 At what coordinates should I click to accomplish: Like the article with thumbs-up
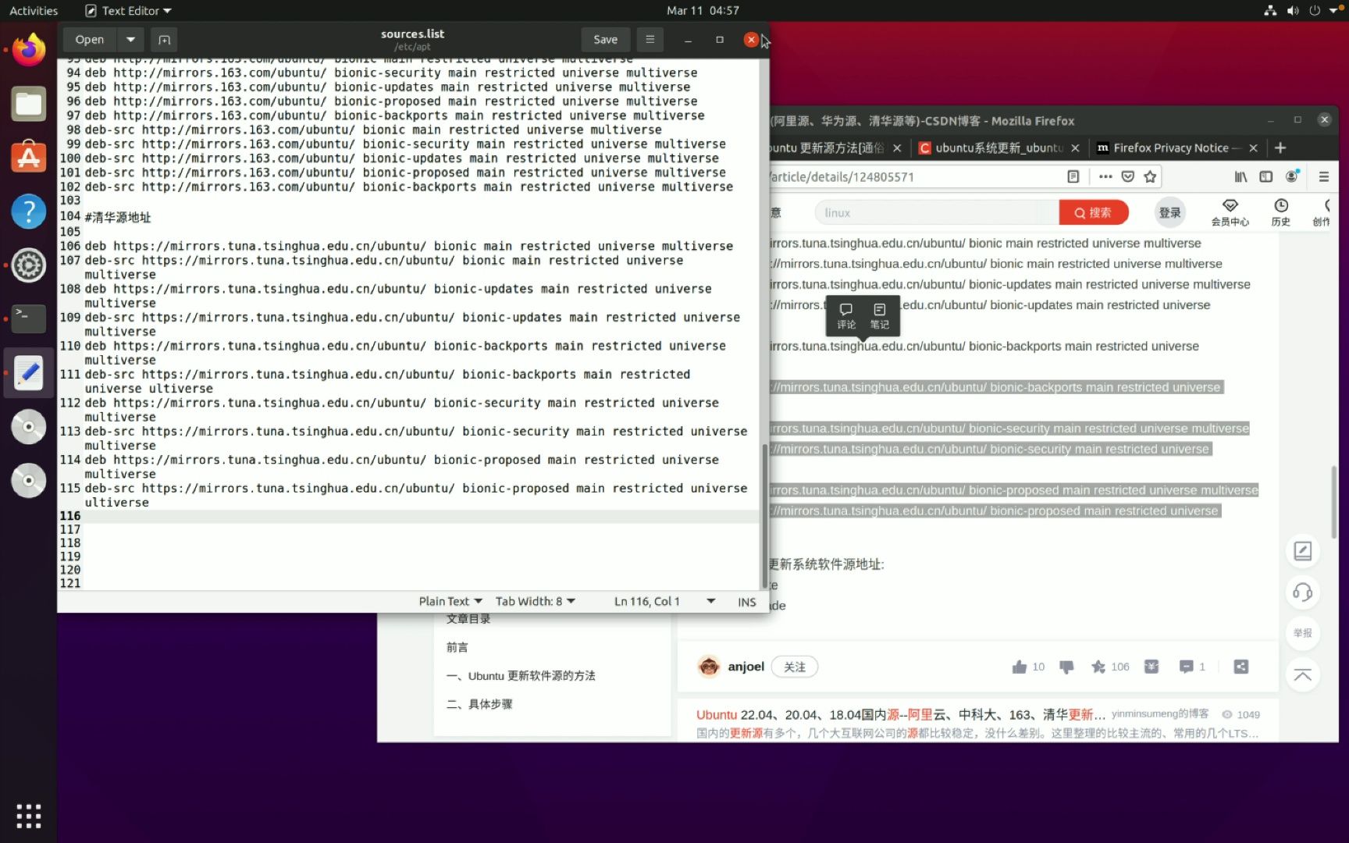1019,667
